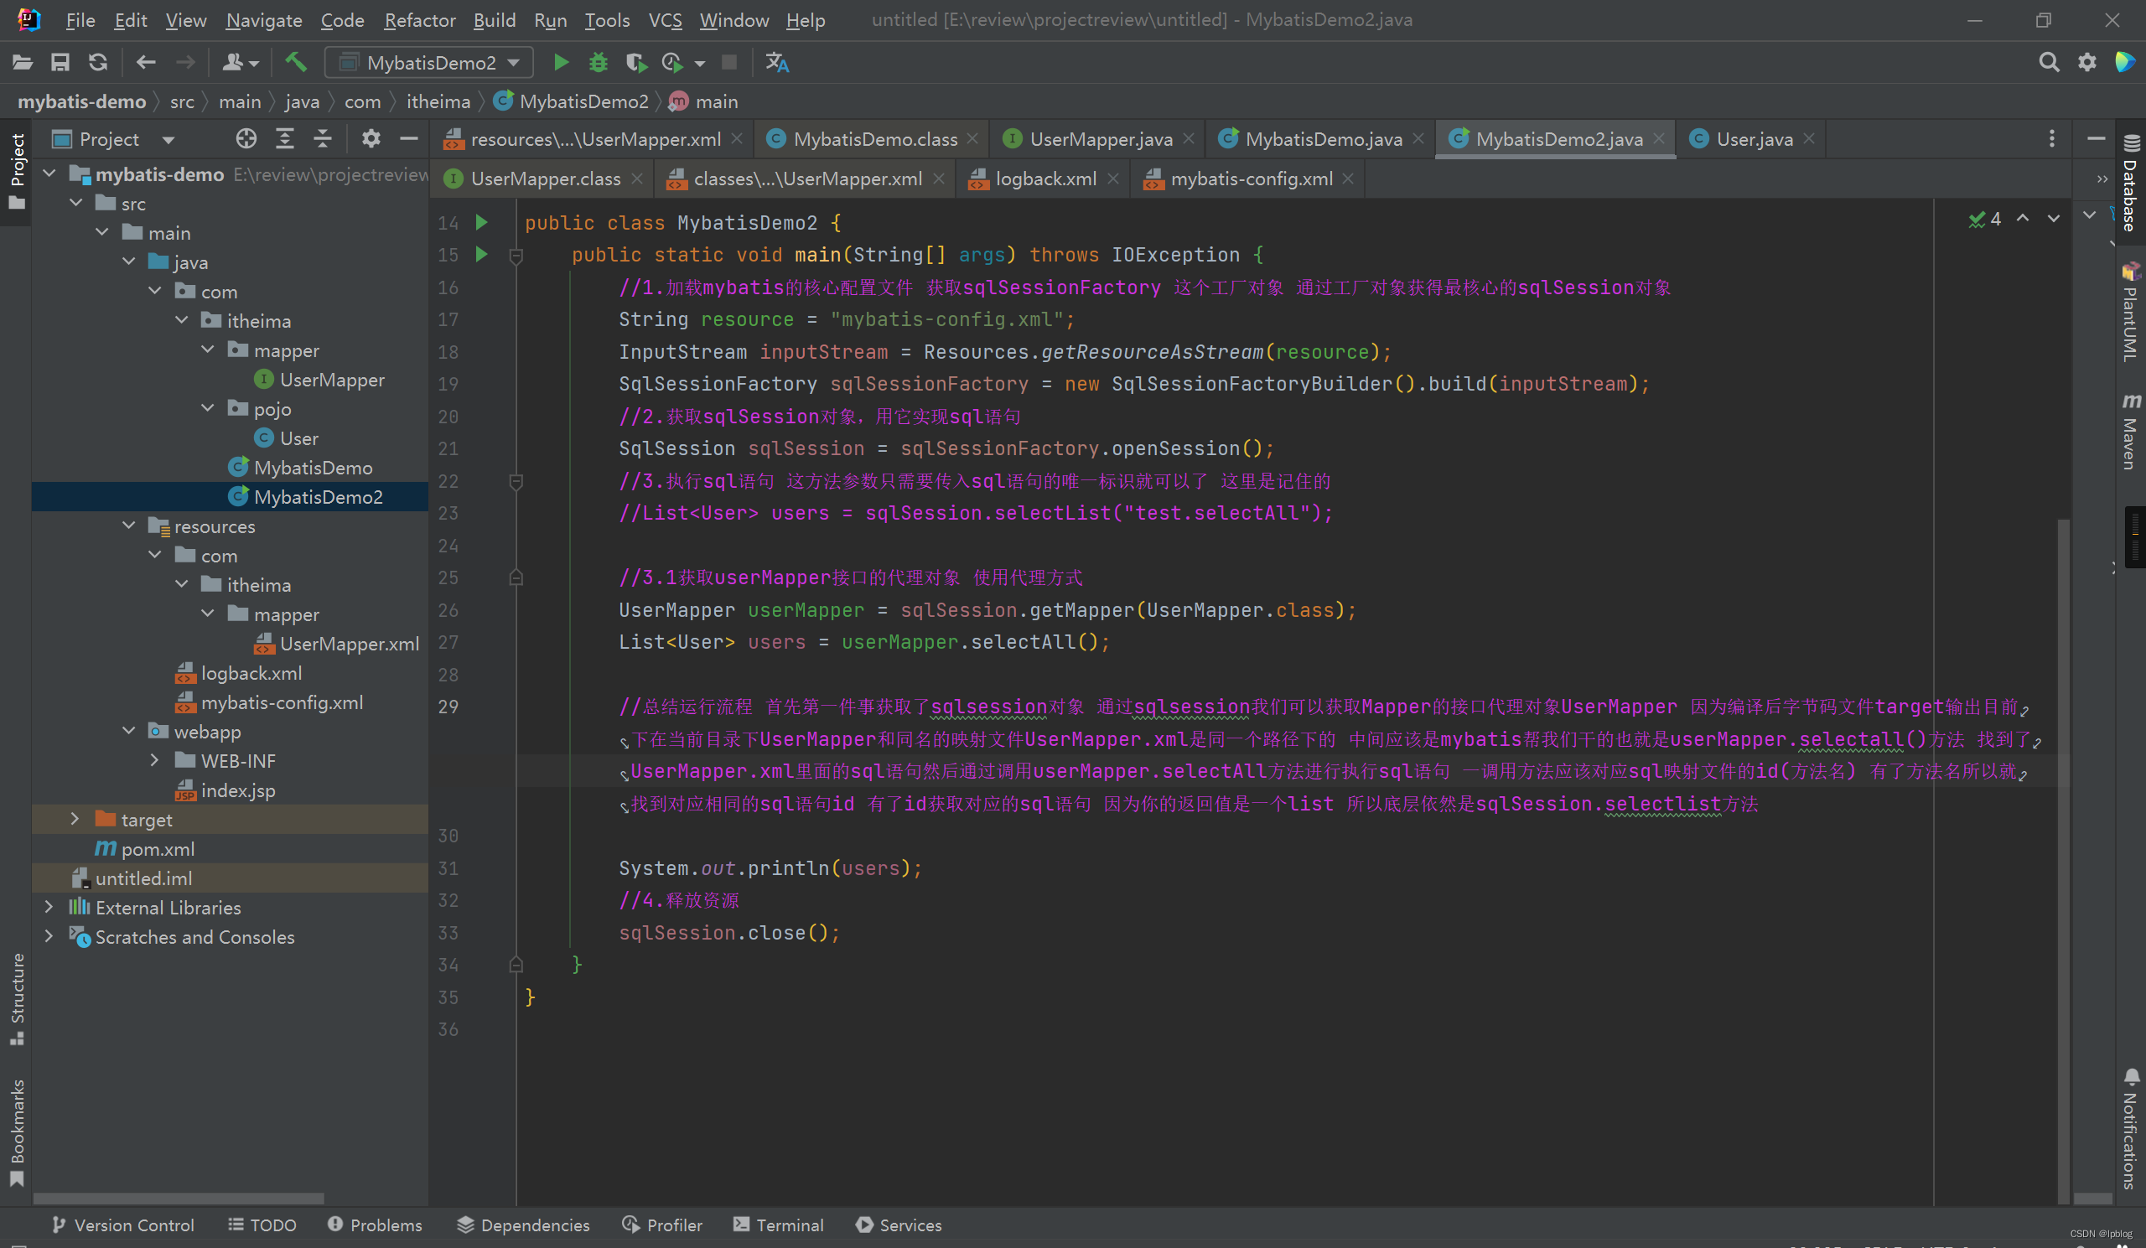Open the Terminal tool window button
This screenshot has height=1248, width=2146.
coord(779,1225)
